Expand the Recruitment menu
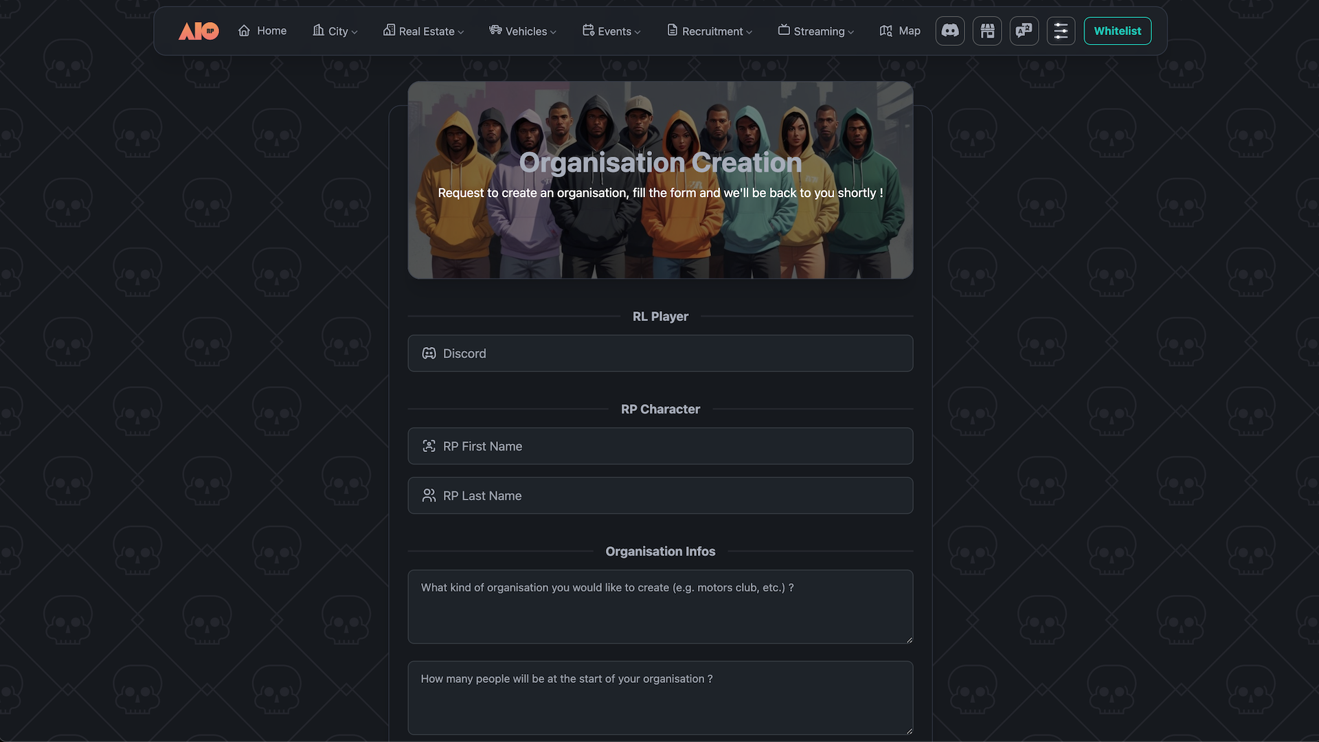 click(710, 31)
